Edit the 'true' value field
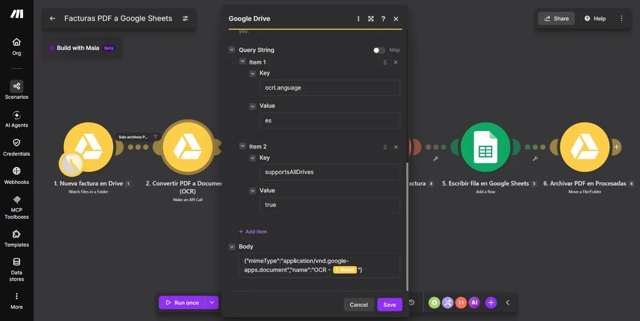This screenshot has height=321, width=640. tap(330, 205)
